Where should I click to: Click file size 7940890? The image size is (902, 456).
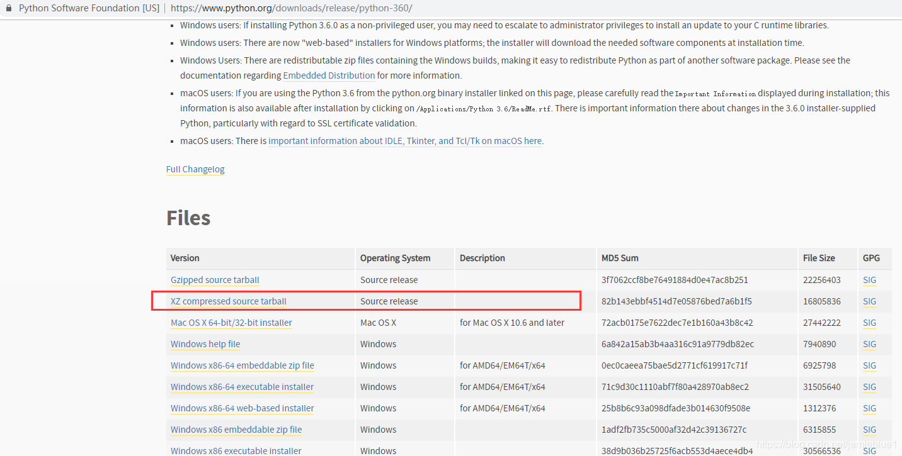[x=819, y=344]
